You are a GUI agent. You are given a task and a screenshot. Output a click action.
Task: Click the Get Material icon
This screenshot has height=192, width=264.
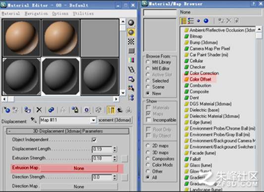[7, 110]
